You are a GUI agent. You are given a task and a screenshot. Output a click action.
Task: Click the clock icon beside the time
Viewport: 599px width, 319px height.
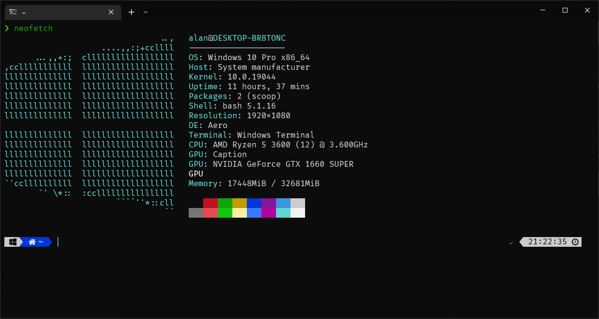pyautogui.click(x=575, y=242)
